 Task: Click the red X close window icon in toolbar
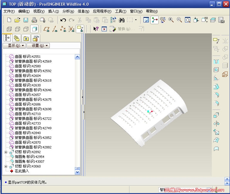(x=104, y=29)
